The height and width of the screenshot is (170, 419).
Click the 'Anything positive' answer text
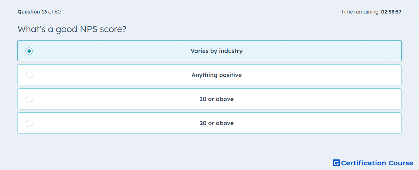(216, 75)
